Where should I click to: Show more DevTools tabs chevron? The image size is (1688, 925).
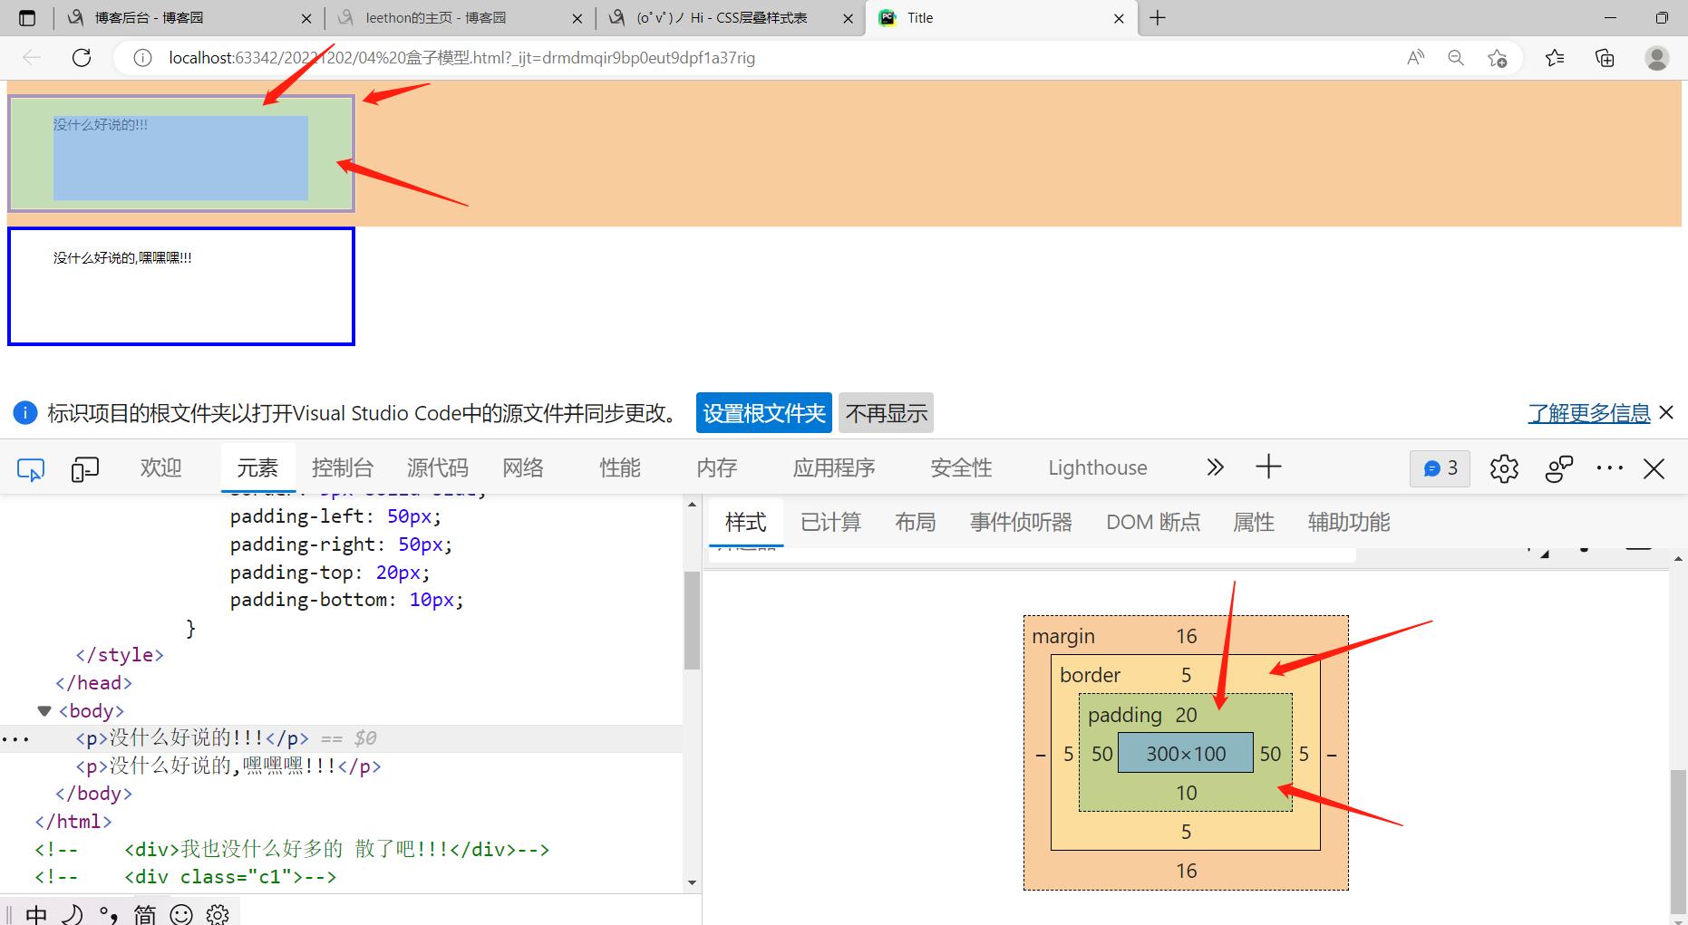point(1215,467)
